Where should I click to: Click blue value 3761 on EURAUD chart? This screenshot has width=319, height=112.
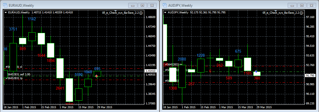[x=13, y=29]
